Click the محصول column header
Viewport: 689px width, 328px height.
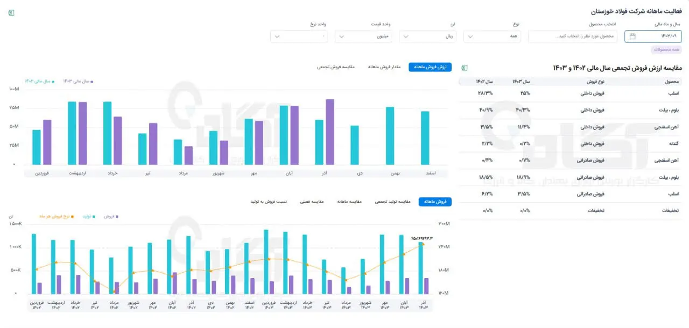[672, 82]
